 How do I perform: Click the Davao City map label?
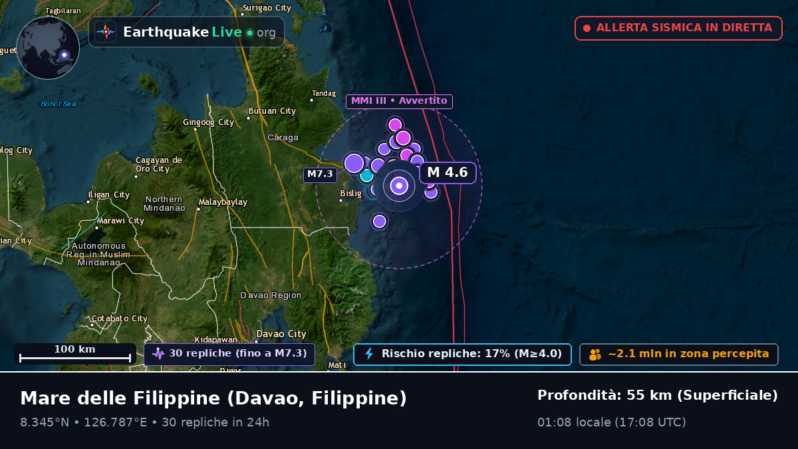(281, 334)
